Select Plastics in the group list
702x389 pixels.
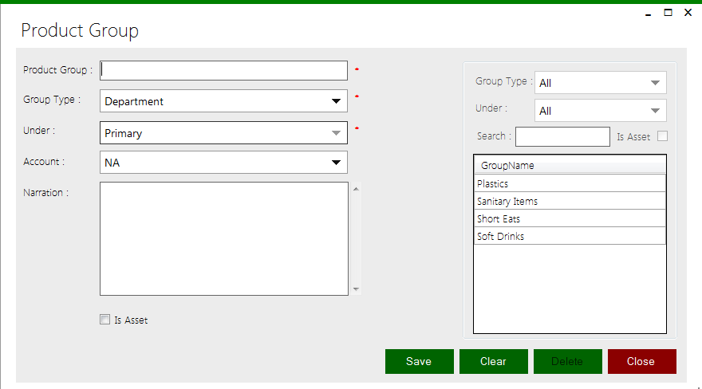tap(570, 183)
